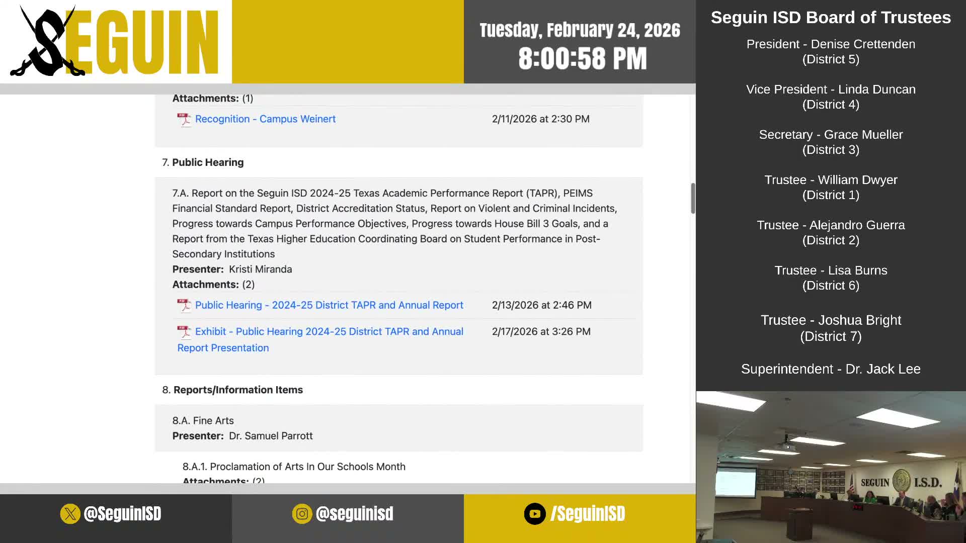Click the X (Twitter) logo icon
Screen dimensions: 966x543
70,514
